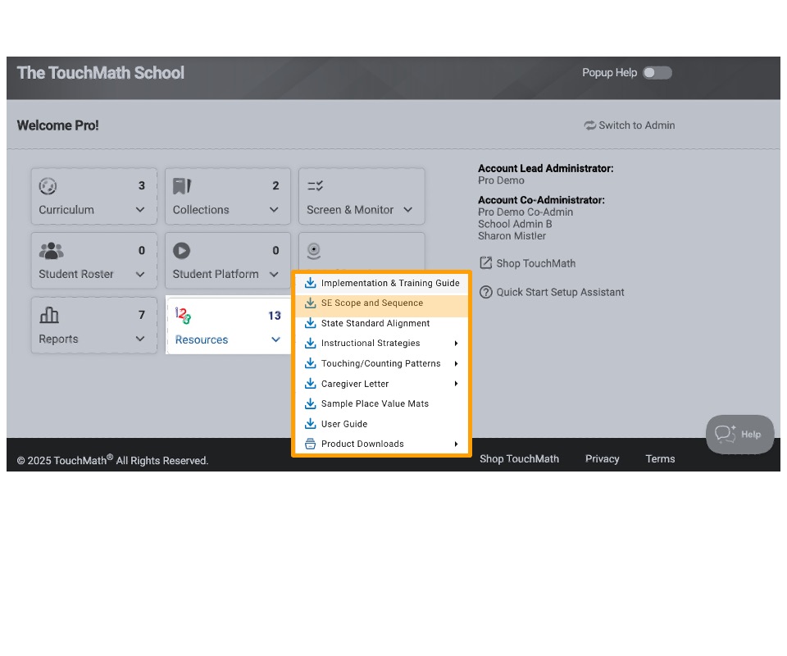Click the chat bubble icon in Help button
This screenshot has height=656, width=787.
click(x=726, y=434)
